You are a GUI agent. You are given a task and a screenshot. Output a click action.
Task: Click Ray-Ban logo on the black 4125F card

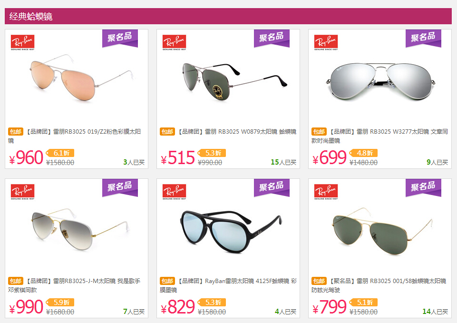pyautogui.click(x=175, y=192)
